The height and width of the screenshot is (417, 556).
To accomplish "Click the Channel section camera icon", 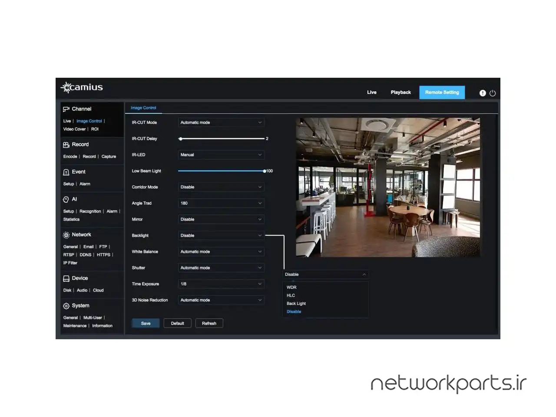I will (x=66, y=109).
